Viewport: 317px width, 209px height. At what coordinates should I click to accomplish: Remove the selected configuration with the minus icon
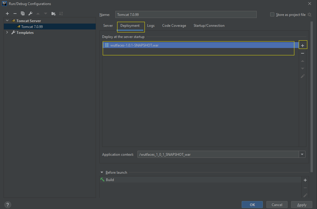[15, 14]
